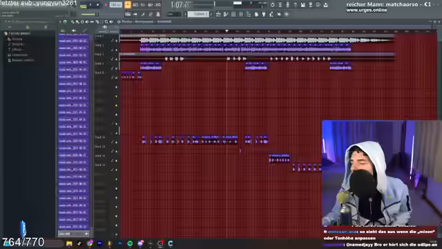Click the microphone one-click recording icon

pyautogui.click(x=287, y=5)
